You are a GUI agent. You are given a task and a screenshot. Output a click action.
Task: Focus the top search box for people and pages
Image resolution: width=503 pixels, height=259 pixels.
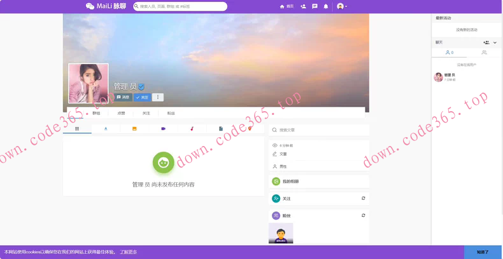[x=180, y=6]
